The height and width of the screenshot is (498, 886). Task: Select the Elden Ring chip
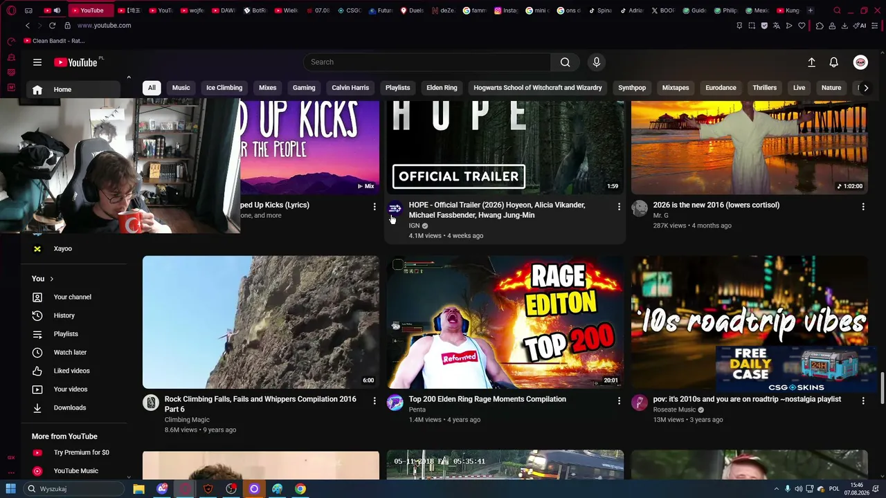442,88
